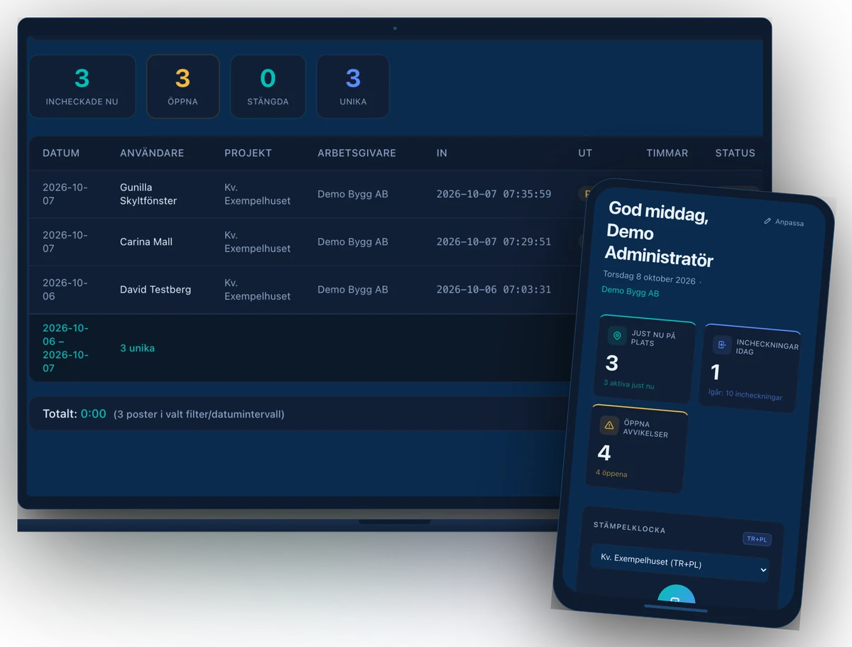Select the Incheckade nu stat card

[x=82, y=87]
